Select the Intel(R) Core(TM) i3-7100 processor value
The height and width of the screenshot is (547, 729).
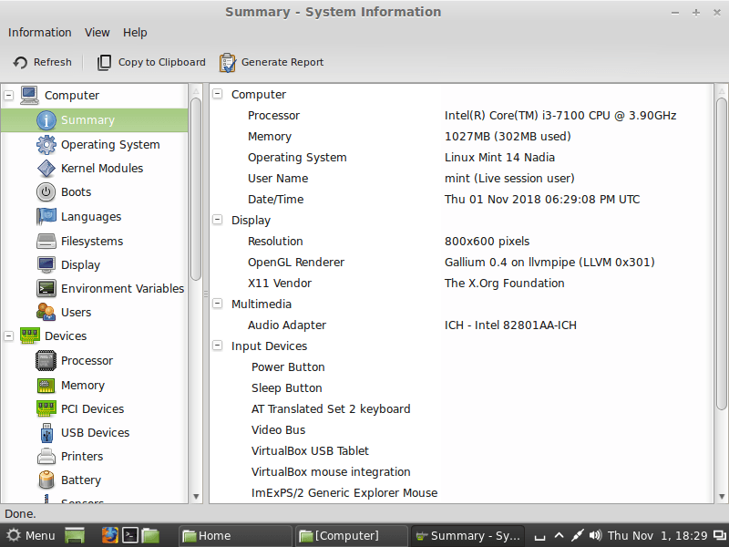coord(560,116)
